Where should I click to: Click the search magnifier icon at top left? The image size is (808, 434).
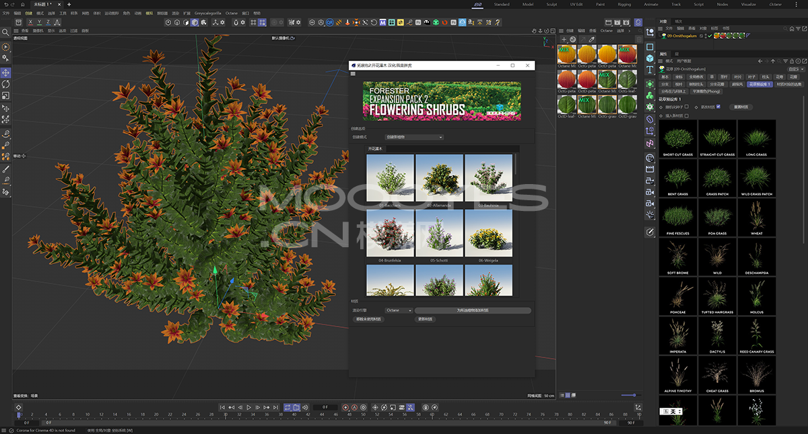pos(5,31)
